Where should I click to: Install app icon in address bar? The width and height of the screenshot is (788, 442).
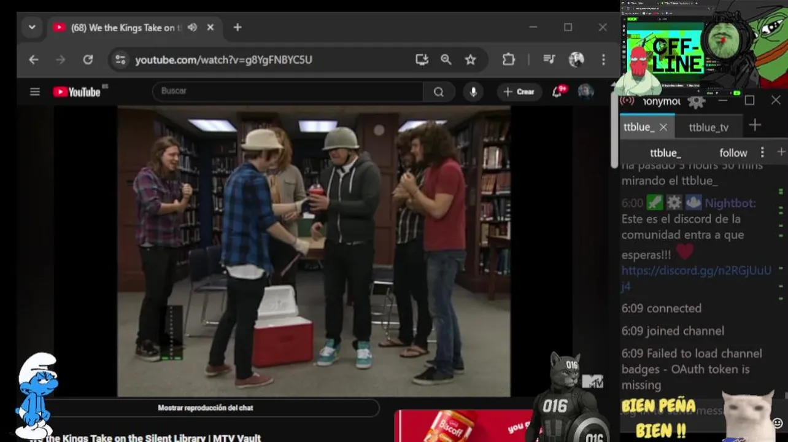422,60
